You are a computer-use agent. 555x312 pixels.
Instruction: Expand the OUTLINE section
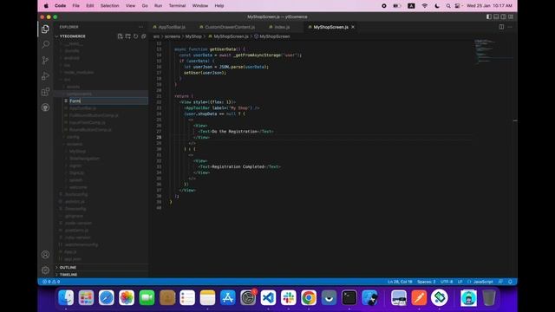(68, 268)
